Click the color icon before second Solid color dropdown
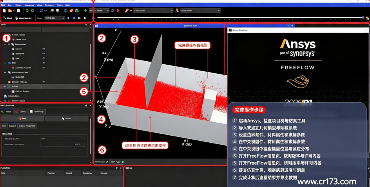Image resolution: width=370 pixels, height=187 pixels. pyautogui.click(x=177, y=11)
